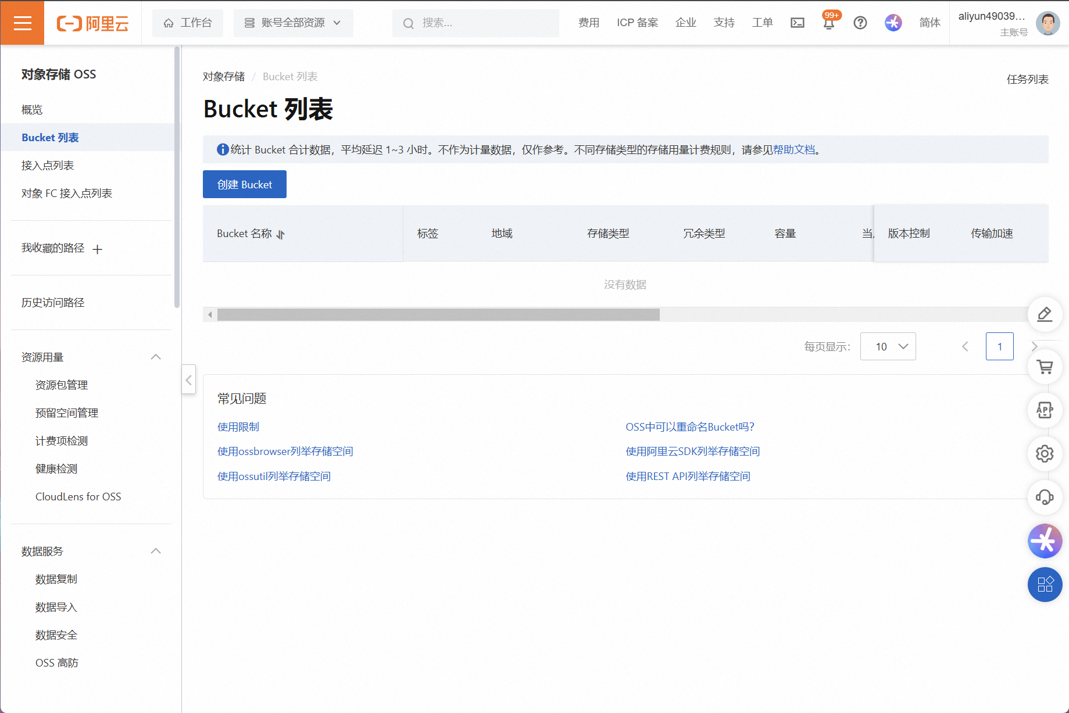Open the 企业 menu
Viewport: 1069px width, 713px height.
pyautogui.click(x=686, y=23)
